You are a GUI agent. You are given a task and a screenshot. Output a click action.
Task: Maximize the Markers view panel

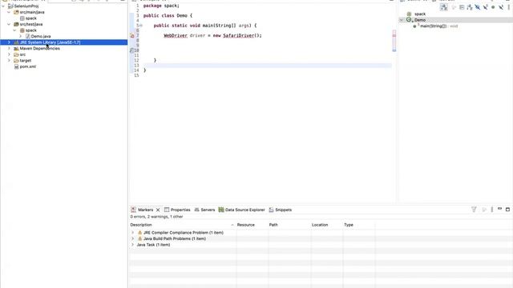tap(507, 210)
